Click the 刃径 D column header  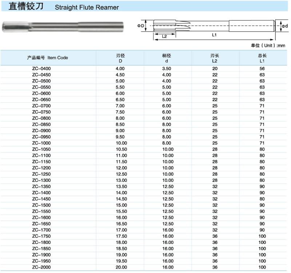120,58
